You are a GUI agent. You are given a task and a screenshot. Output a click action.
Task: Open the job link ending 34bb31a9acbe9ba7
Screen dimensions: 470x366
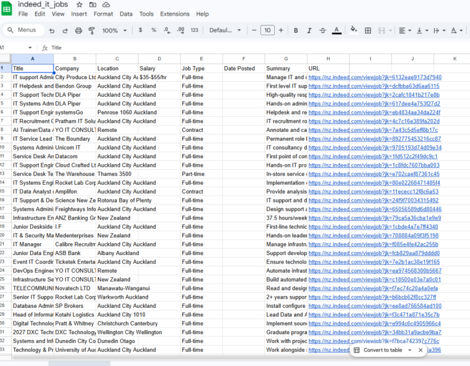(x=375, y=333)
